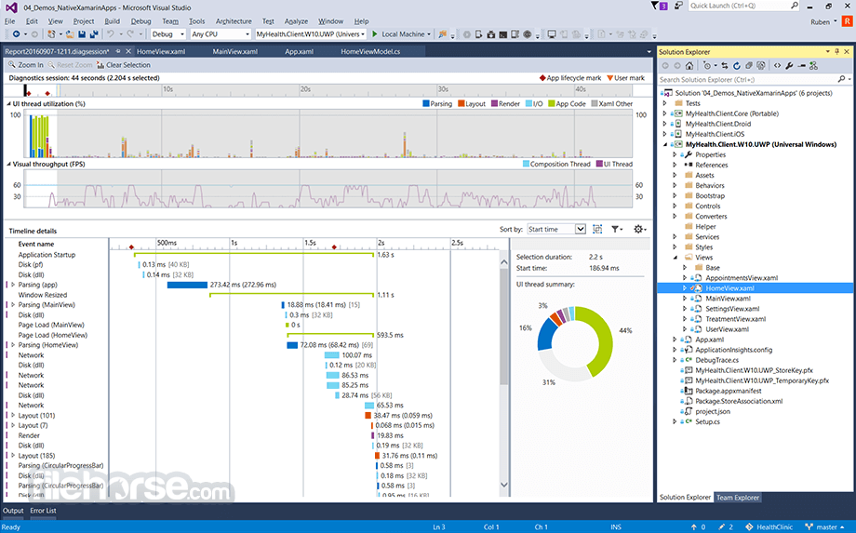
Task: Open the funnel filter in Timeline details
Action: click(617, 229)
